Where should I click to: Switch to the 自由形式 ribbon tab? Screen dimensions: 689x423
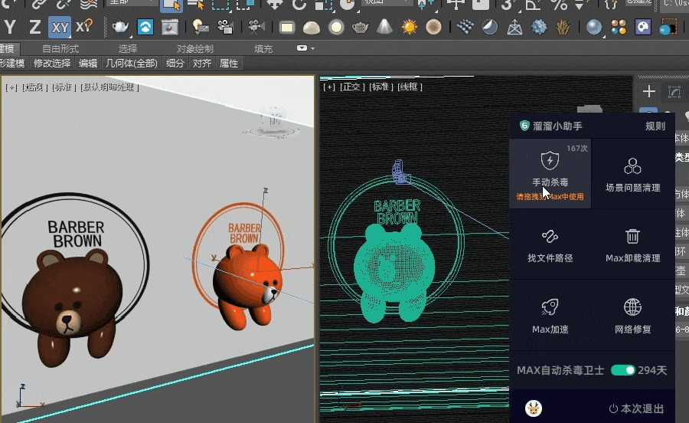60,48
